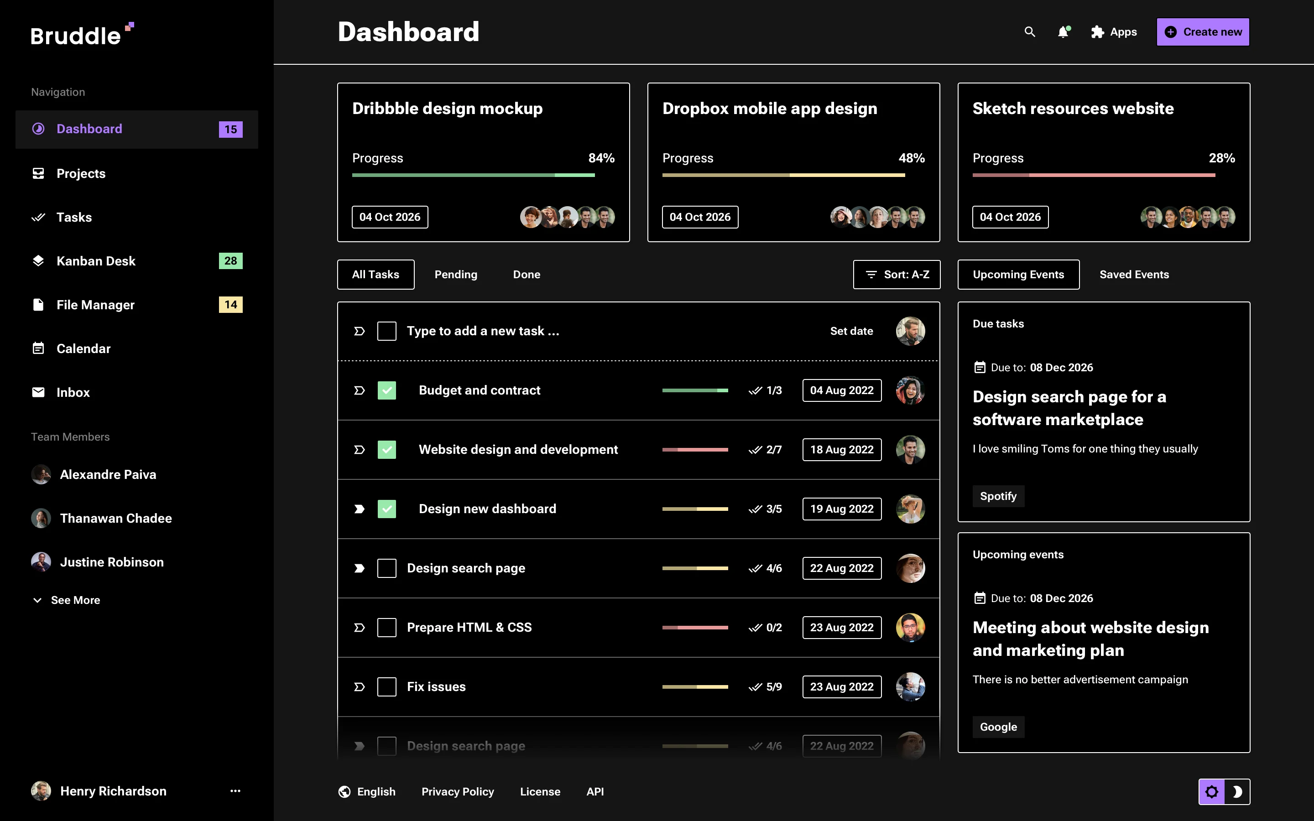Image resolution: width=1314 pixels, height=821 pixels.
Task: Open the search icon in the top bar
Action: [1029, 32]
